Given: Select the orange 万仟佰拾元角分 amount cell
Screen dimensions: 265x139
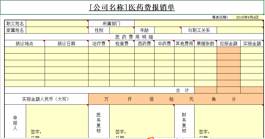Looking at the screenshot, I should 175,99.
